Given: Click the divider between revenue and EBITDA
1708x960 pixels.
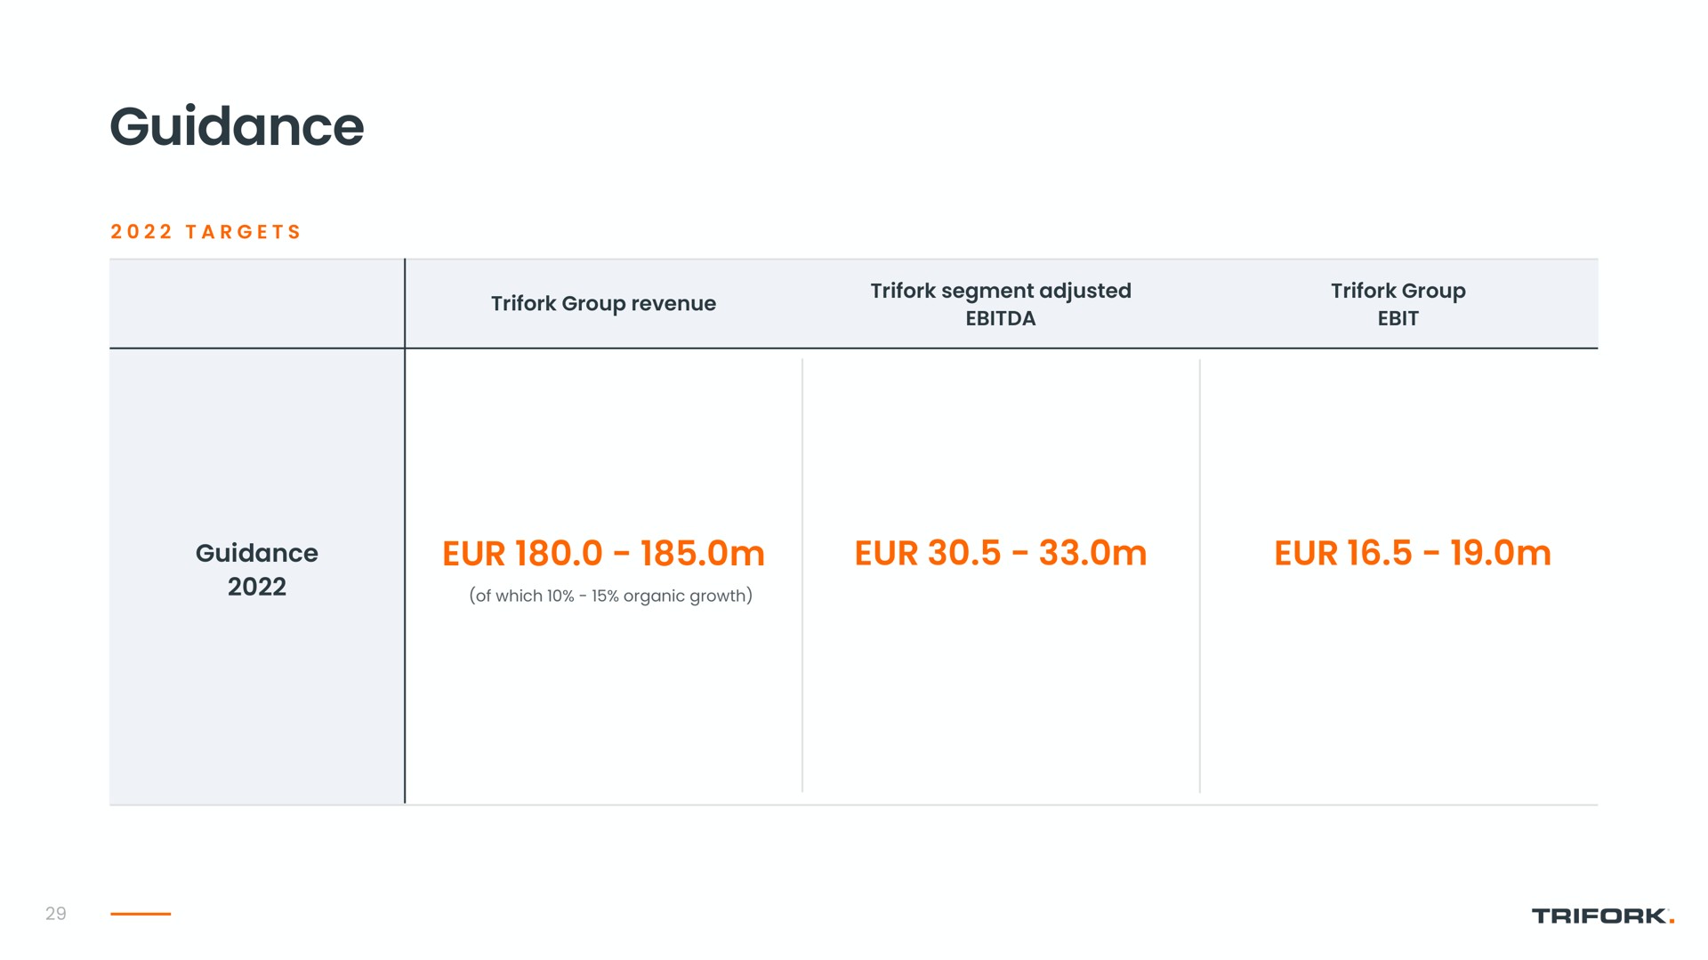Looking at the screenshot, I should pyautogui.click(x=802, y=576).
